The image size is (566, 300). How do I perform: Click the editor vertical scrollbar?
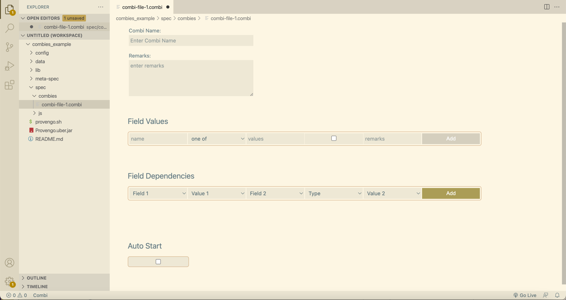click(x=564, y=153)
